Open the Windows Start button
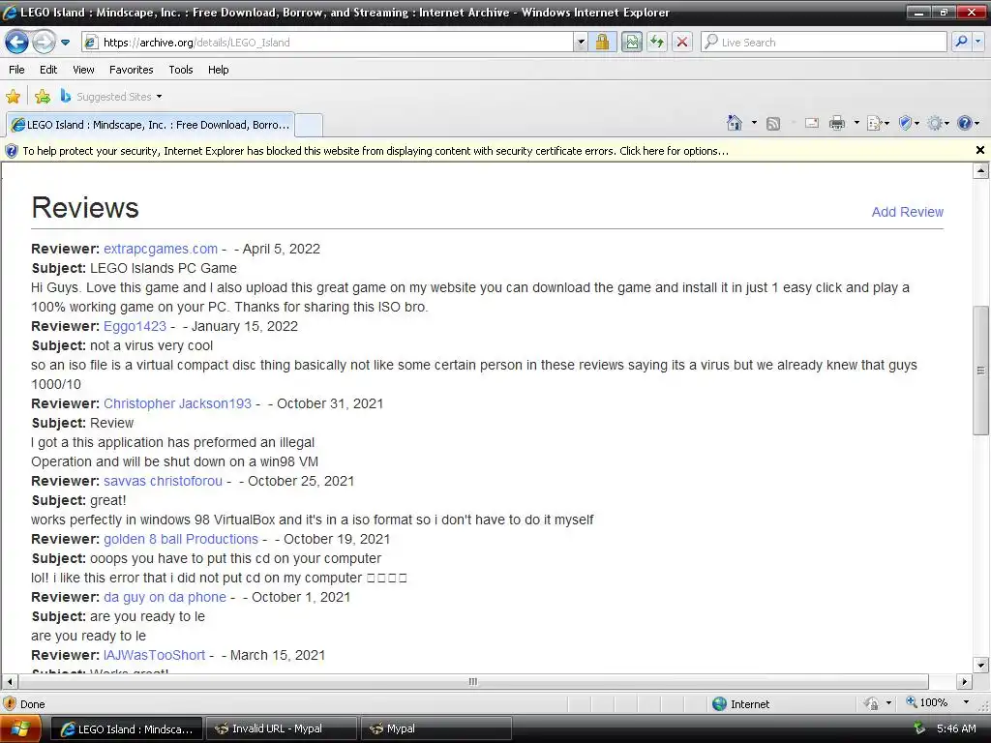This screenshot has width=991, height=743. tap(20, 729)
